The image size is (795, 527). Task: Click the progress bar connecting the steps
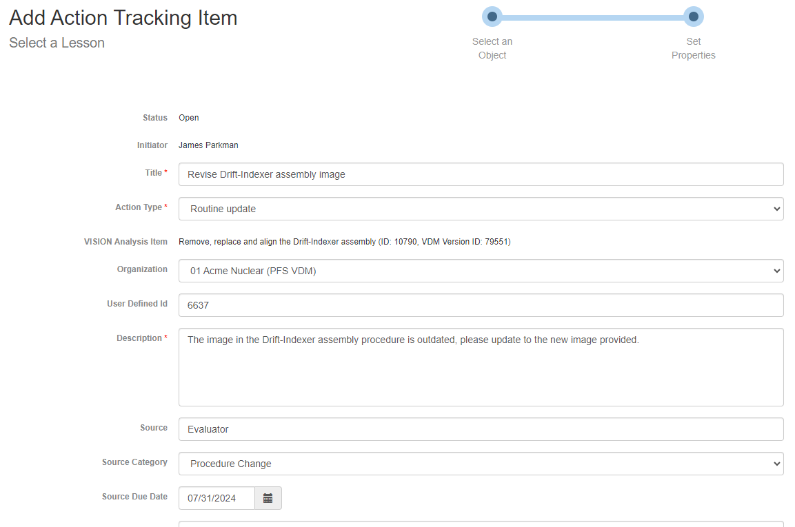(593, 17)
